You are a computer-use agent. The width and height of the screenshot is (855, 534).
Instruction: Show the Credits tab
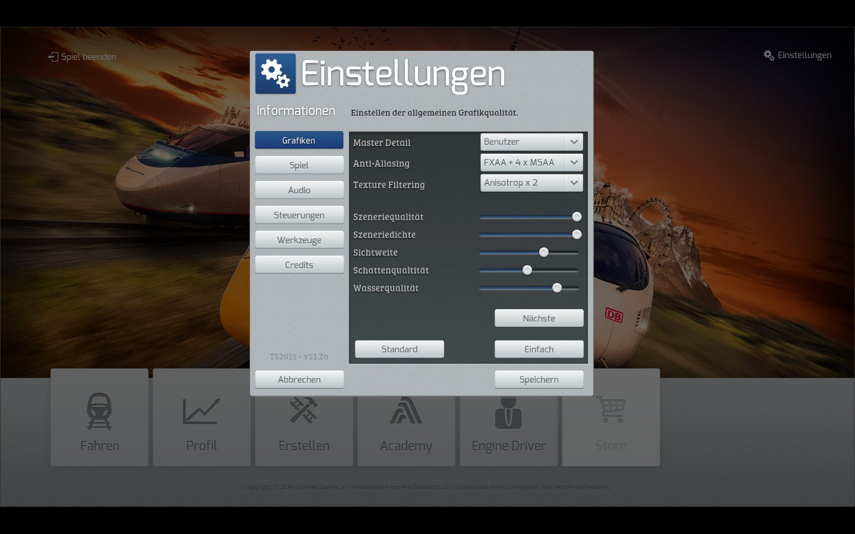(299, 265)
